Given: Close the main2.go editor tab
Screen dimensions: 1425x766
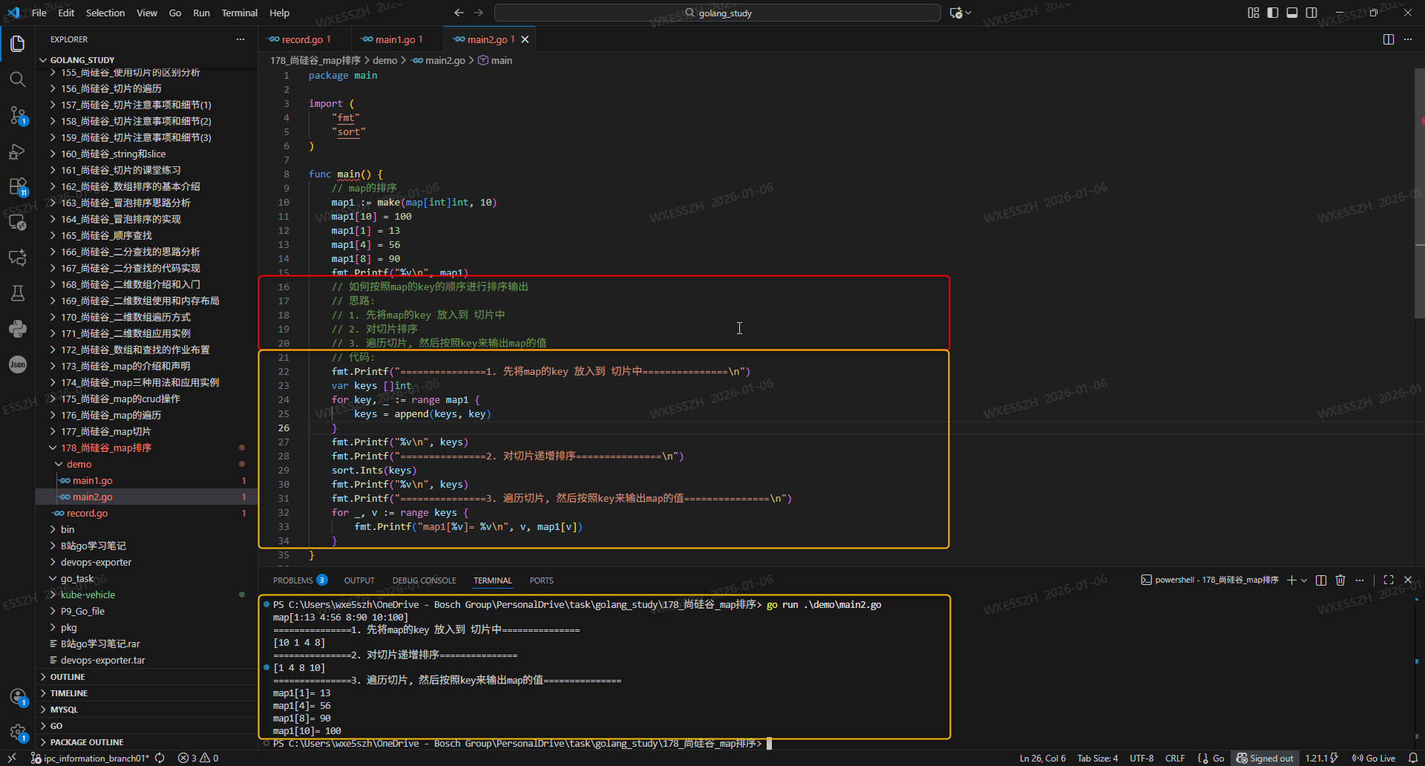Looking at the screenshot, I should click(x=525, y=39).
